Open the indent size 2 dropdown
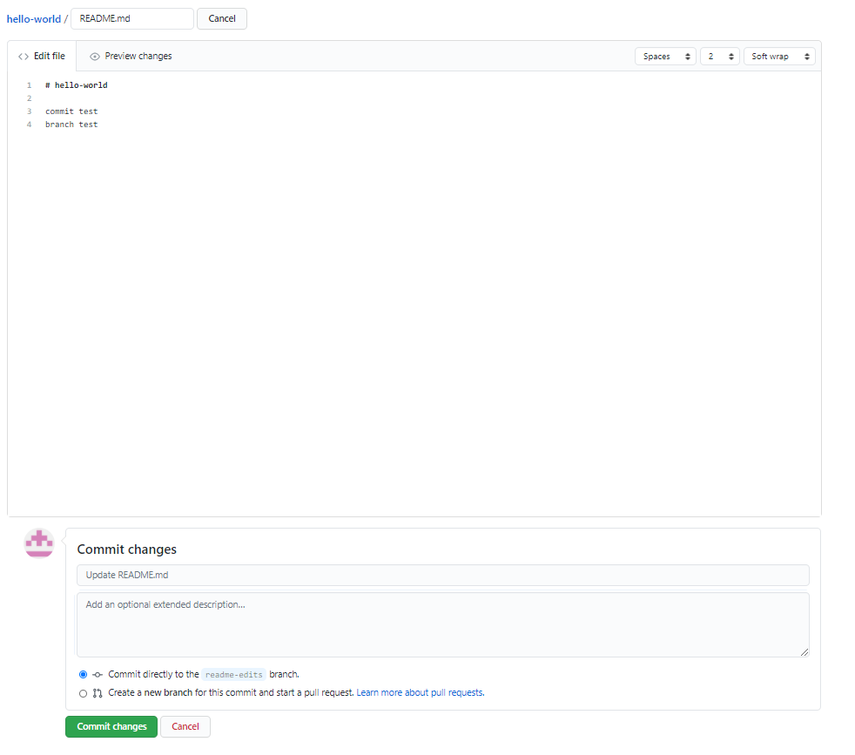The image size is (855, 755). click(720, 57)
